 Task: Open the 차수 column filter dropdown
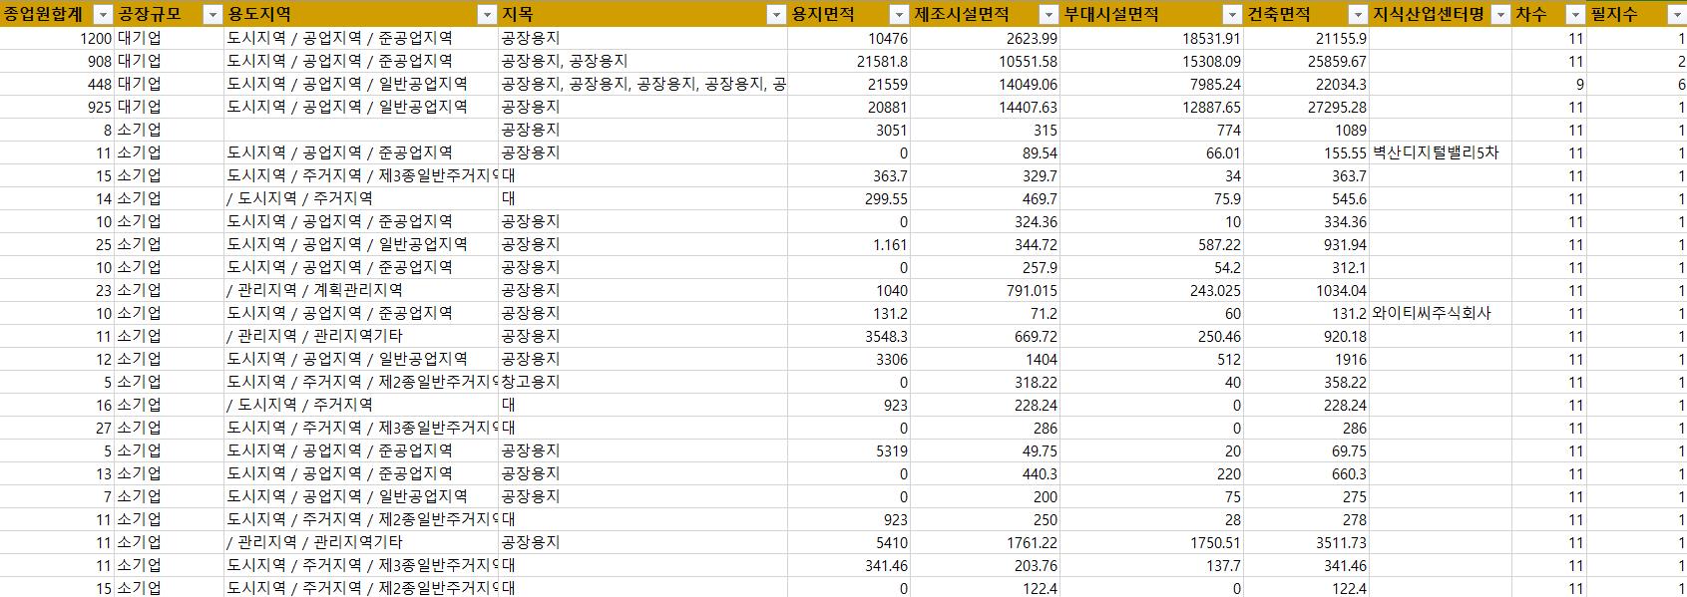1574,15
